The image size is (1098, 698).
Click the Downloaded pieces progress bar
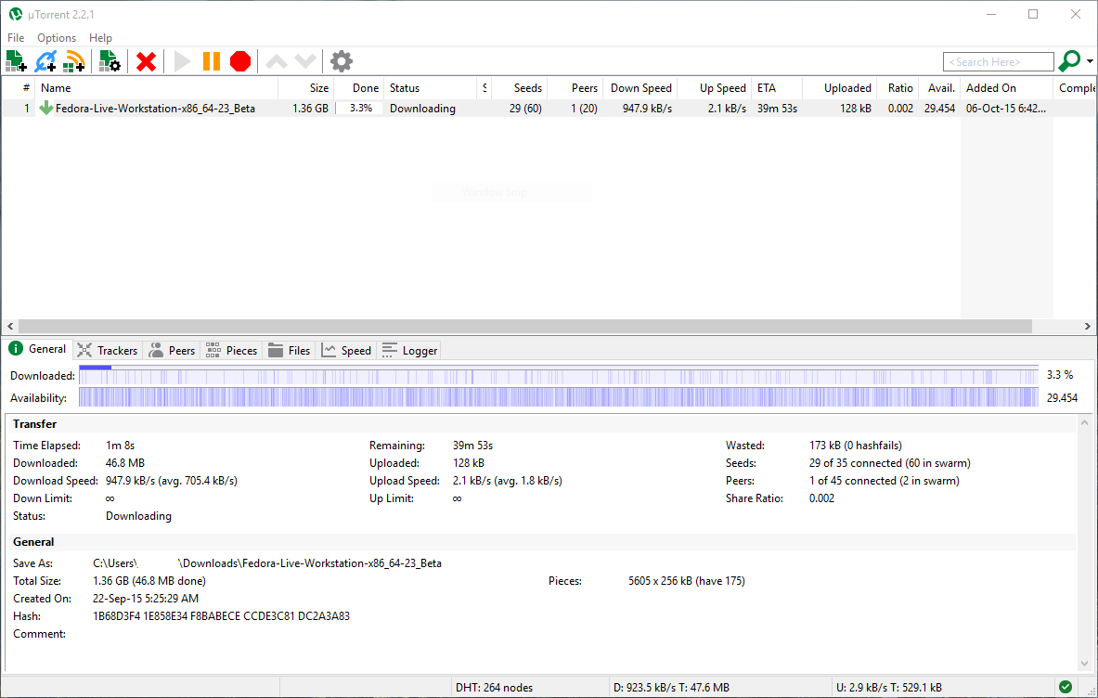[558, 375]
